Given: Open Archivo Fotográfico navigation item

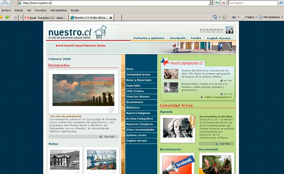Looking at the screenshot, I should pos(139,119).
